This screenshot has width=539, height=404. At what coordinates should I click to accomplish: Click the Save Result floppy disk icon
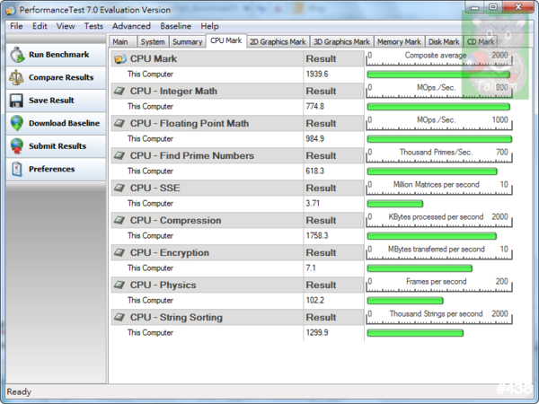[x=16, y=101]
